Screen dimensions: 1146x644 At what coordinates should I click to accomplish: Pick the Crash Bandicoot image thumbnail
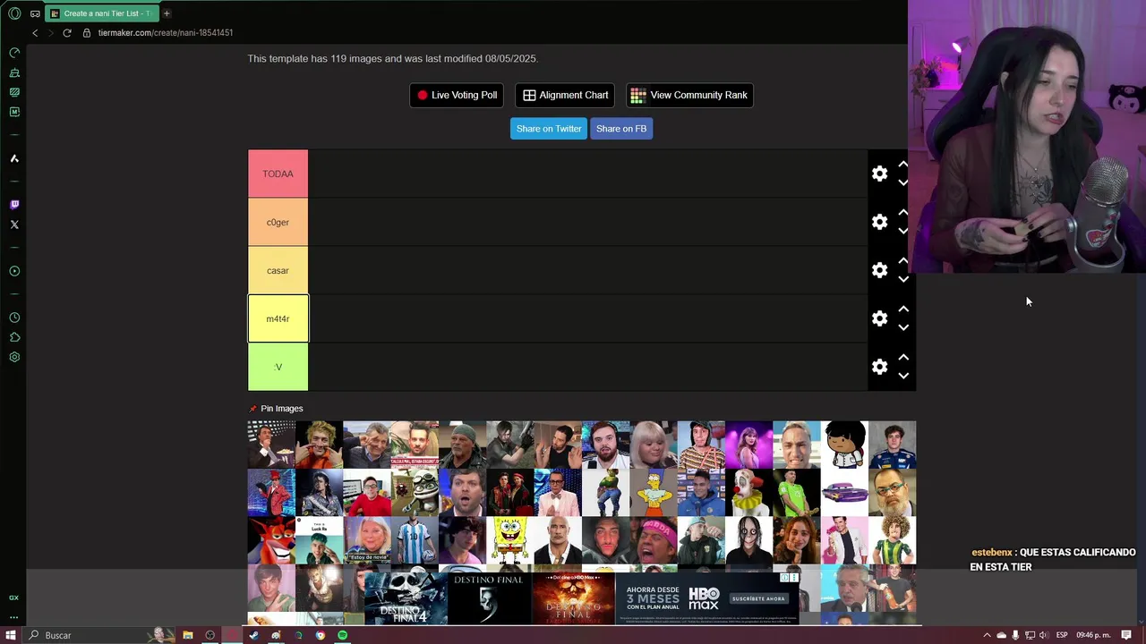(x=271, y=540)
